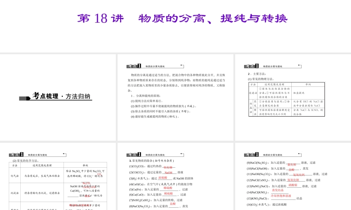
Task: Click the line '(15)KNO3(NaCl):'
Action: 274,198
